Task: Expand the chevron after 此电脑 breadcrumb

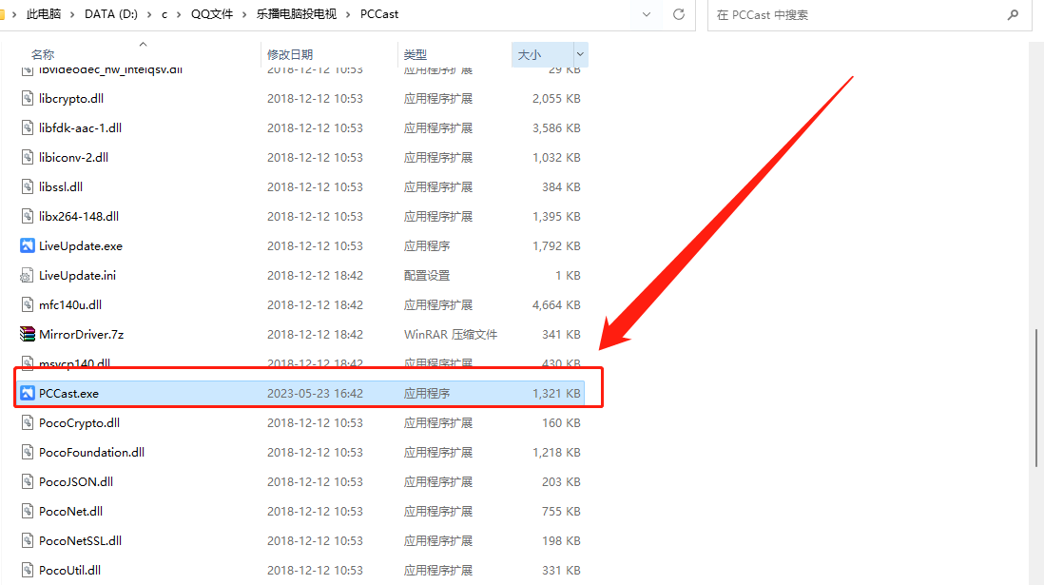Action: 72,14
